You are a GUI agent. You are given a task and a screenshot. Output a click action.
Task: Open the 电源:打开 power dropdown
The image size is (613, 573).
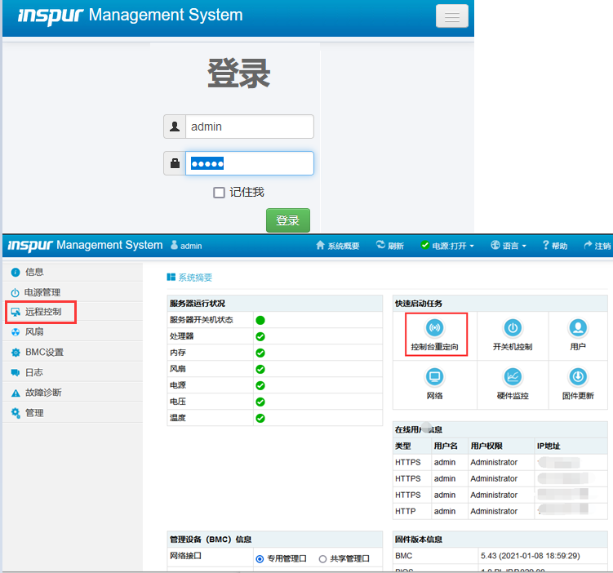[x=447, y=246]
